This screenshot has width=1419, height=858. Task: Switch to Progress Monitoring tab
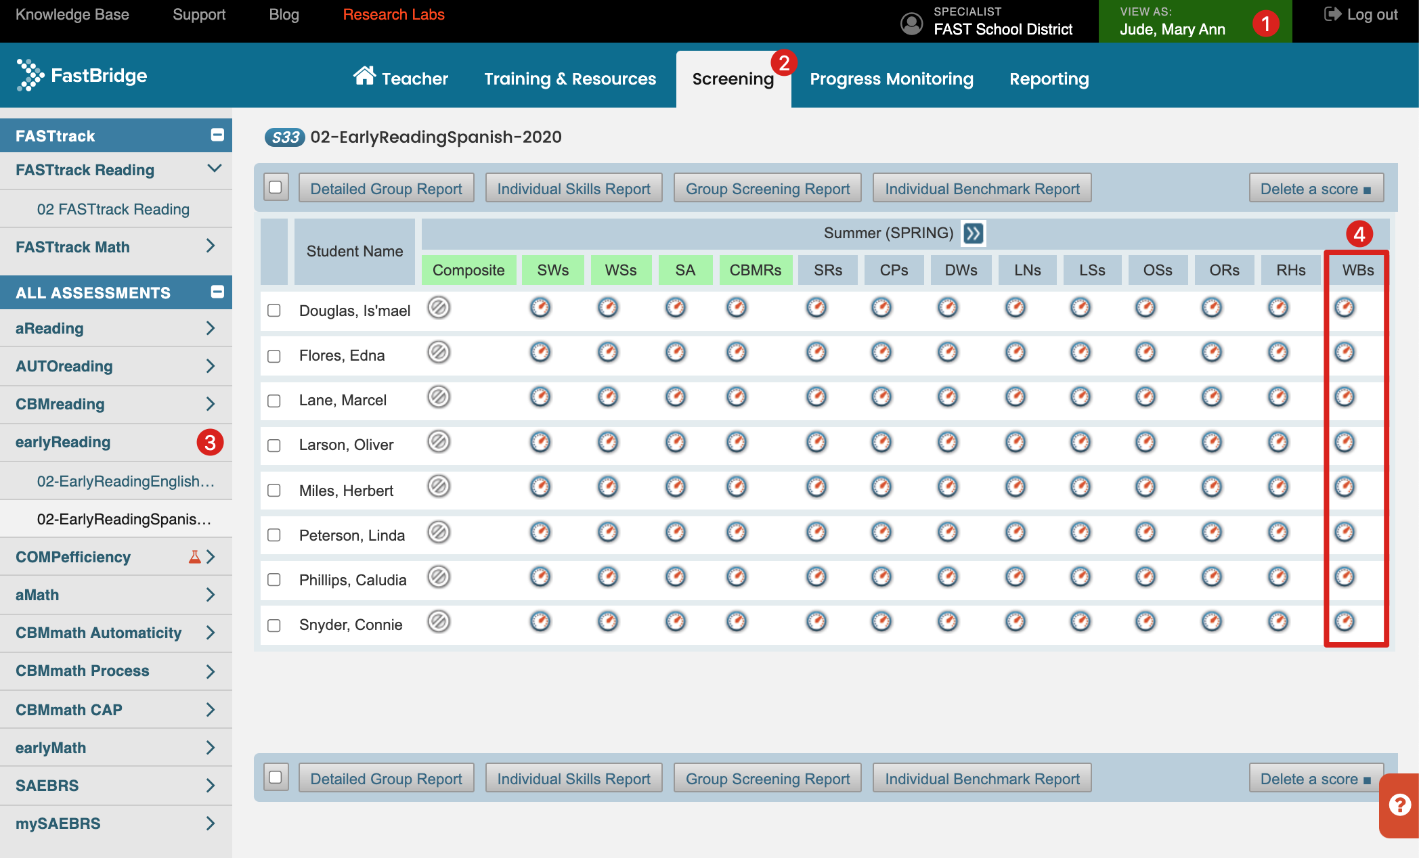892,78
